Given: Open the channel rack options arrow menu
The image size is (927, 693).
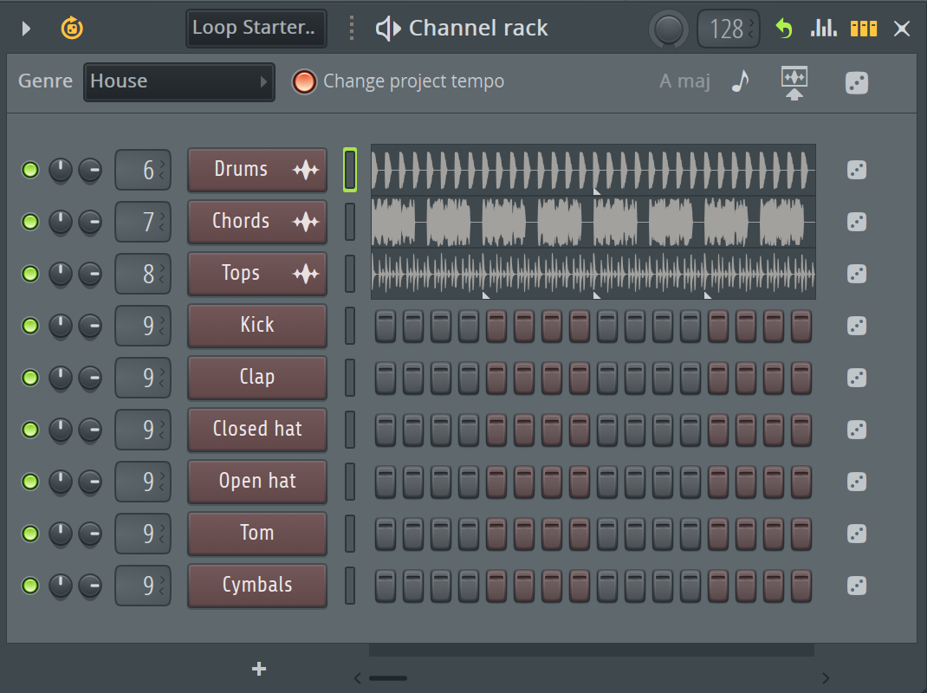Looking at the screenshot, I should coord(25,29).
